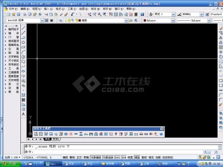Screen dimensions: 223x167
Task: Open the AutoCAD 经典 workspace dropdown
Action: pyautogui.click(x=42, y=20)
